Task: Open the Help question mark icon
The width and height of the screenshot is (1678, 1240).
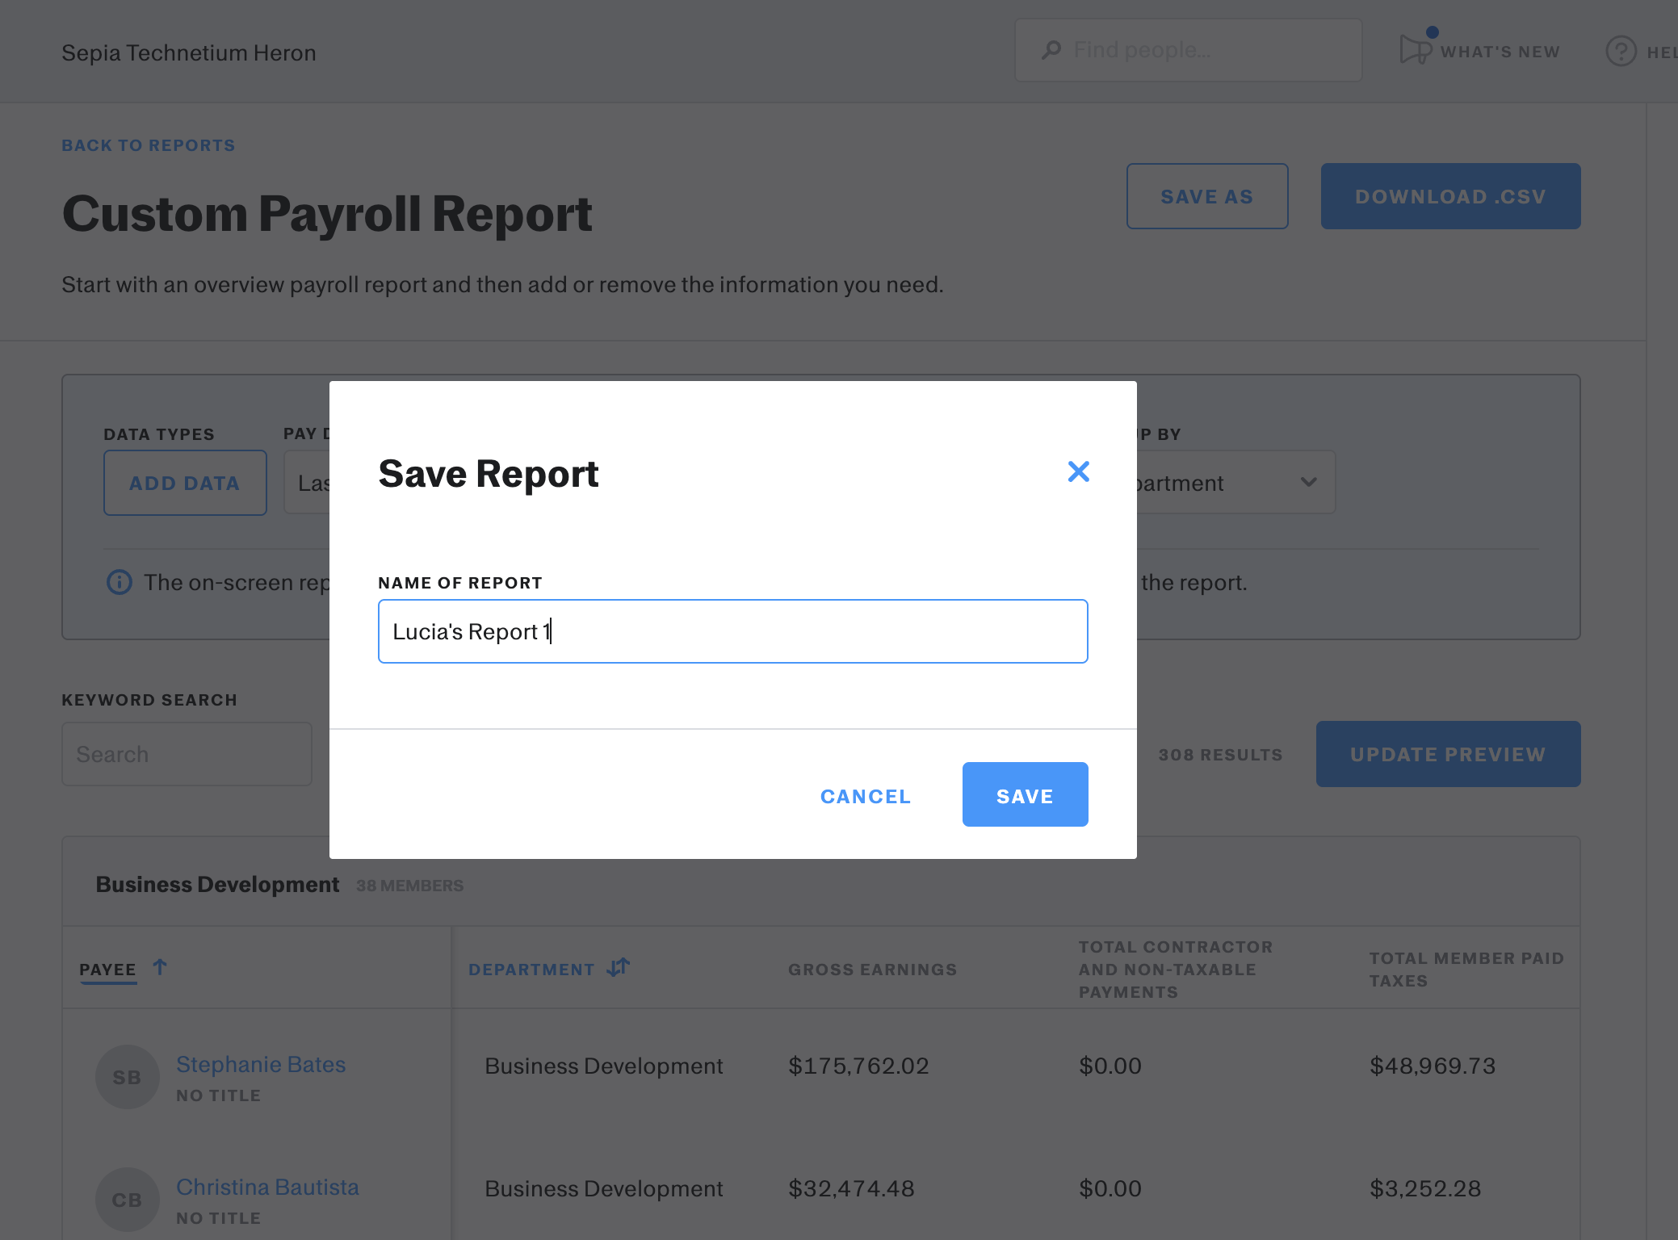Action: pyautogui.click(x=1621, y=52)
